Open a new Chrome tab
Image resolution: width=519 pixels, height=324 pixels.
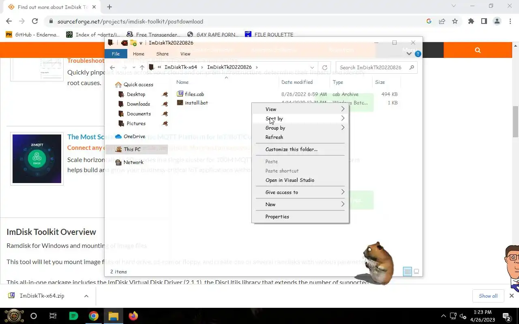tap(109, 7)
